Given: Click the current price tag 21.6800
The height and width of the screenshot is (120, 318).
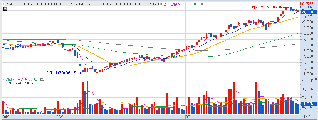Looking at the screenshot, I should [x=309, y=12].
